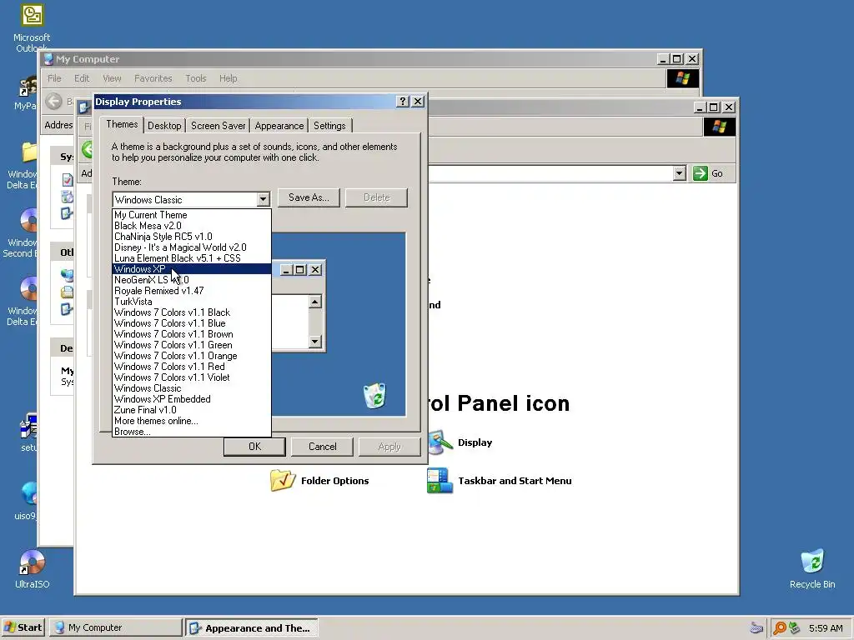Collapse the Theme dropdown arrow
This screenshot has width=854, height=640.
coord(263,199)
